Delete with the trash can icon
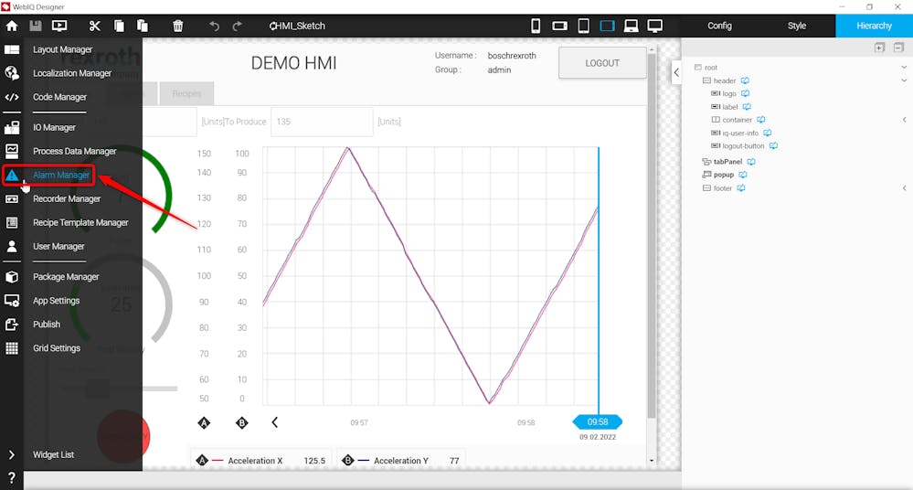Screen dimensions: 913x490 178,26
